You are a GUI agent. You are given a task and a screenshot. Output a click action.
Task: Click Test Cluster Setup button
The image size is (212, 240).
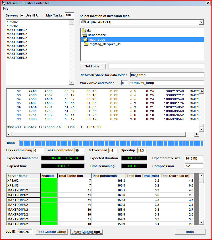pyautogui.click(x=51, y=232)
